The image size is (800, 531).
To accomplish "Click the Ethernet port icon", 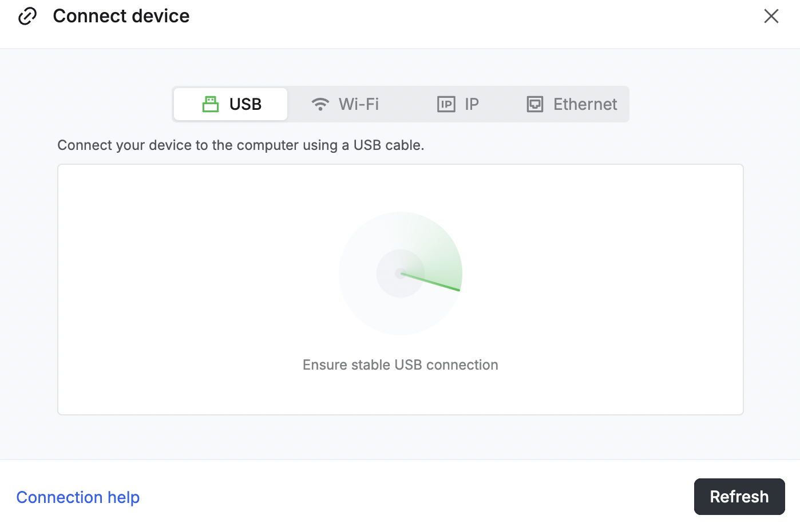I will click(535, 104).
